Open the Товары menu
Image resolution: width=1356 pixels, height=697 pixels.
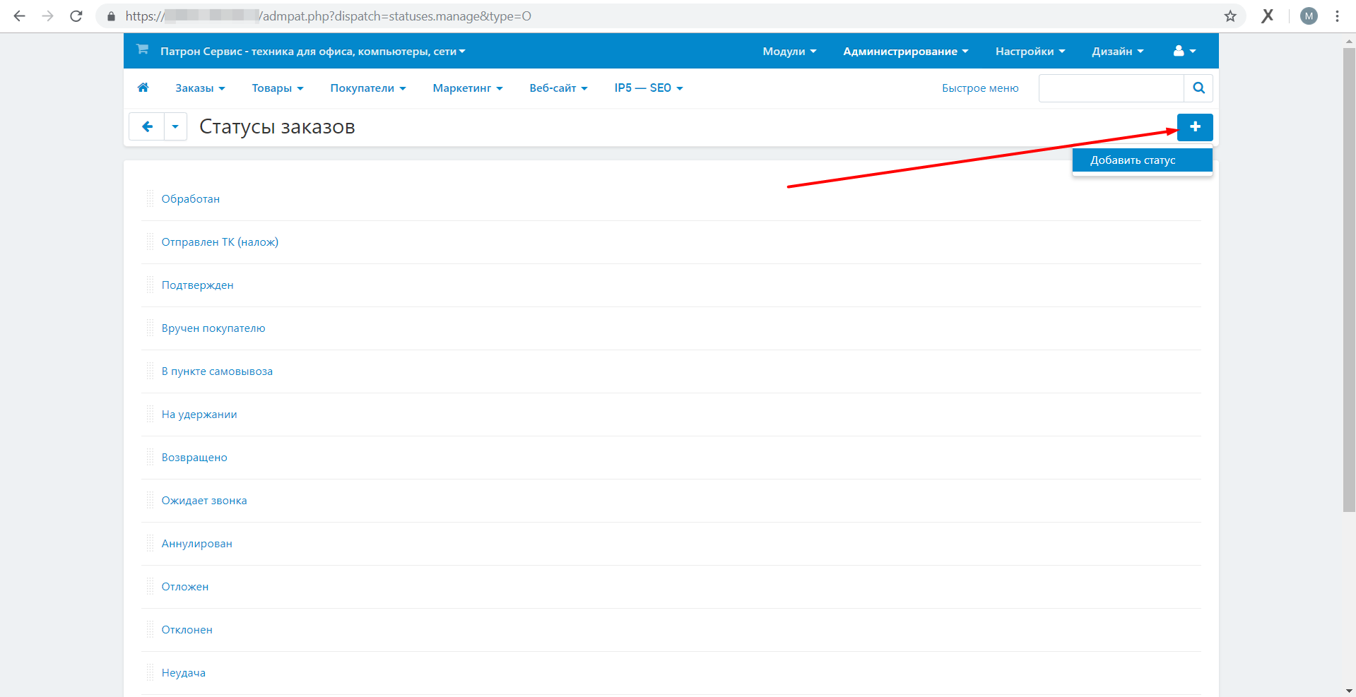[278, 88]
